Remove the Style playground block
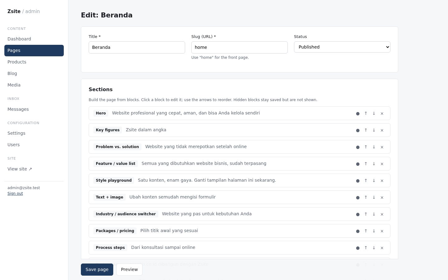Screen dimensions: 448x280 [x=382, y=180]
